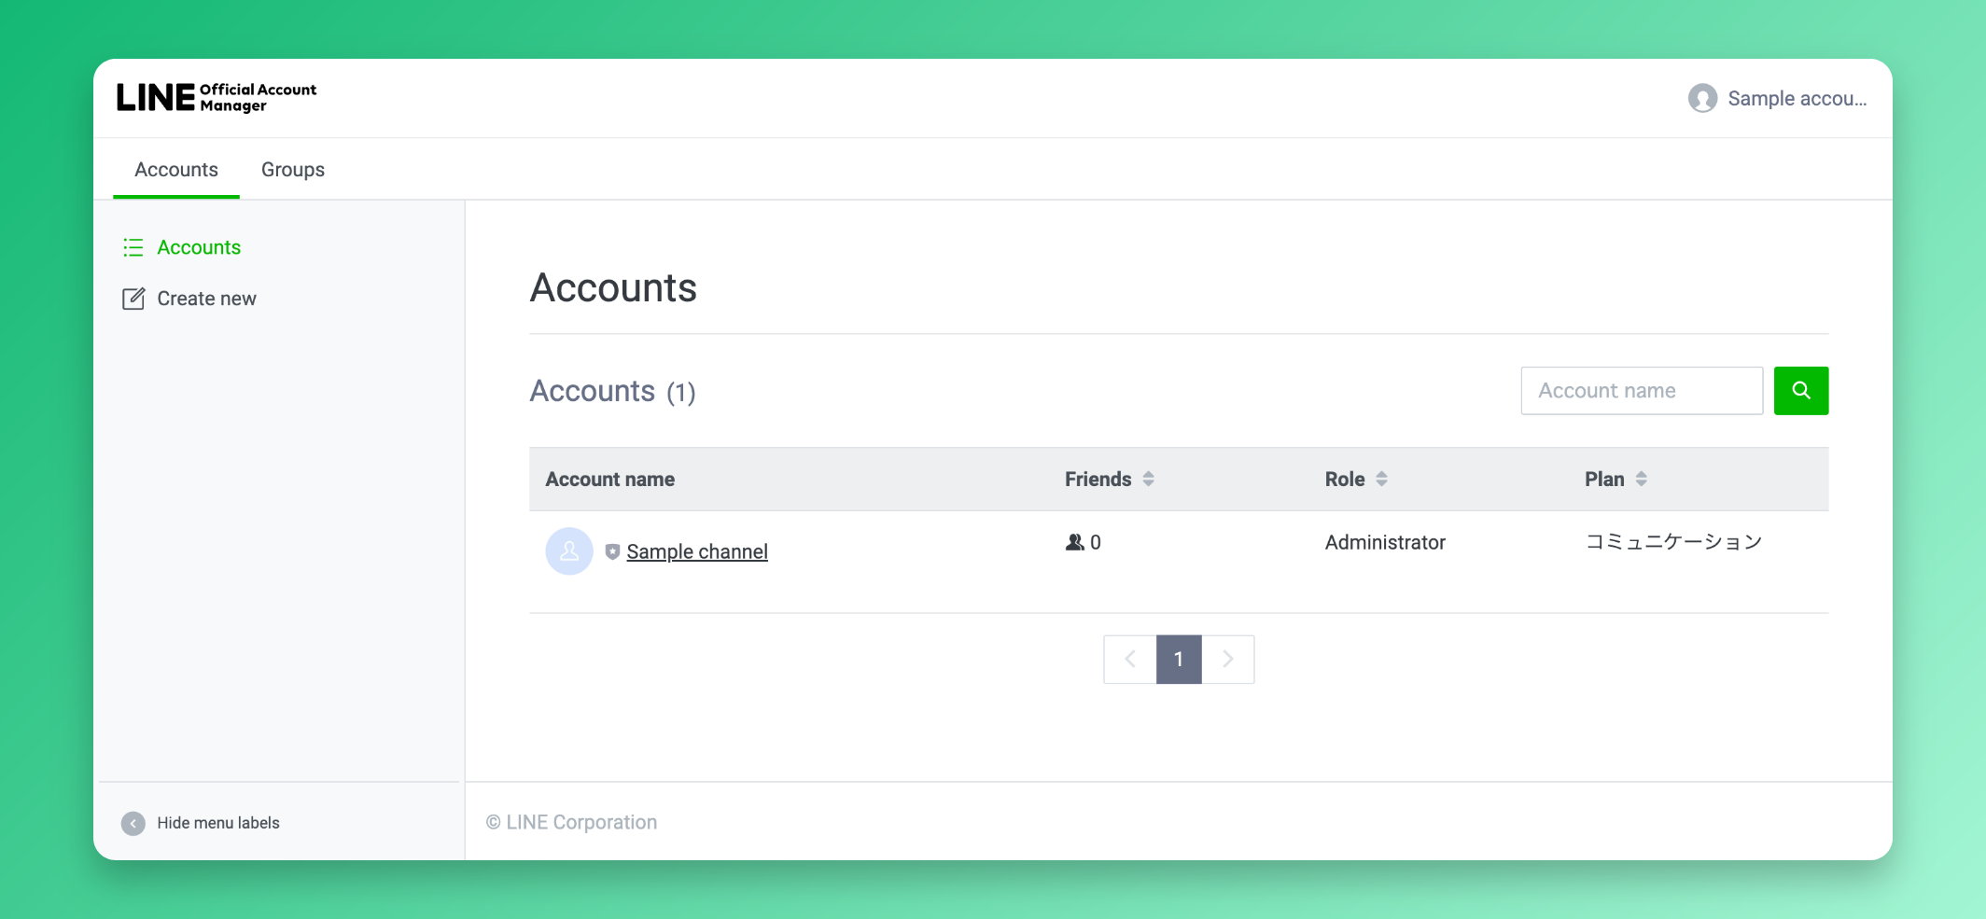Select page 1 in pagination
The height and width of the screenshot is (919, 1986).
(x=1179, y=660)
